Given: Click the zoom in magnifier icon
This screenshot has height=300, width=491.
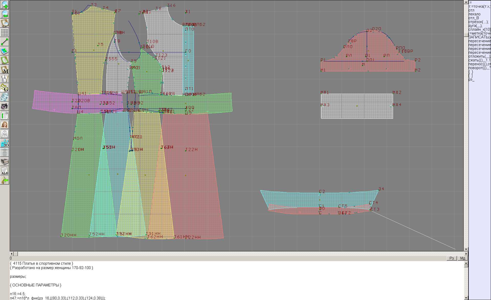Looking at the screenshot, I should coord(5,4).
